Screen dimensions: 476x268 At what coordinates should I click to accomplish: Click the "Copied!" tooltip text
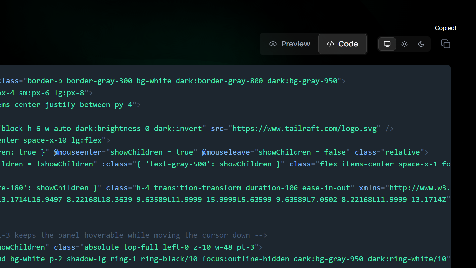pos(445,28)
